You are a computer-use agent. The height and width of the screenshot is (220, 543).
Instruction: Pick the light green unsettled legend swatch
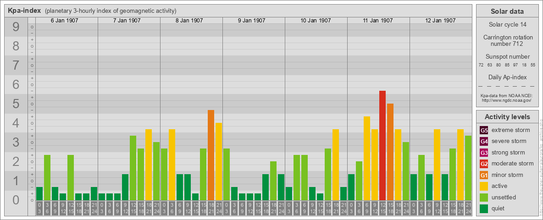click(484, 197)
